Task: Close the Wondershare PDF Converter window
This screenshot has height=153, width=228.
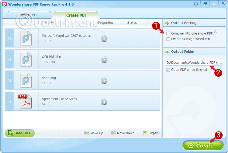Action: point(223,3)
